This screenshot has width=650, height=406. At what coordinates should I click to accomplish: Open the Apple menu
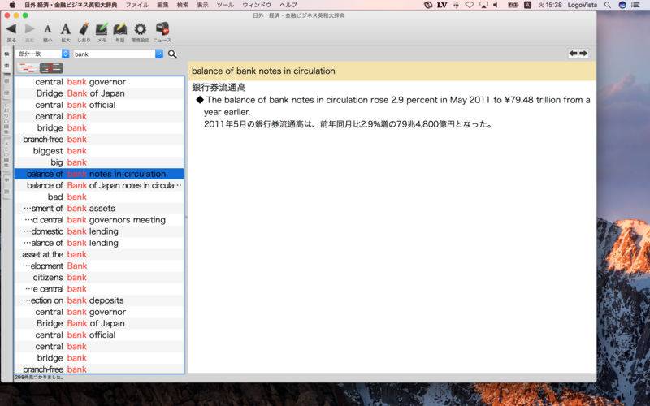click(x=11, y=5)
